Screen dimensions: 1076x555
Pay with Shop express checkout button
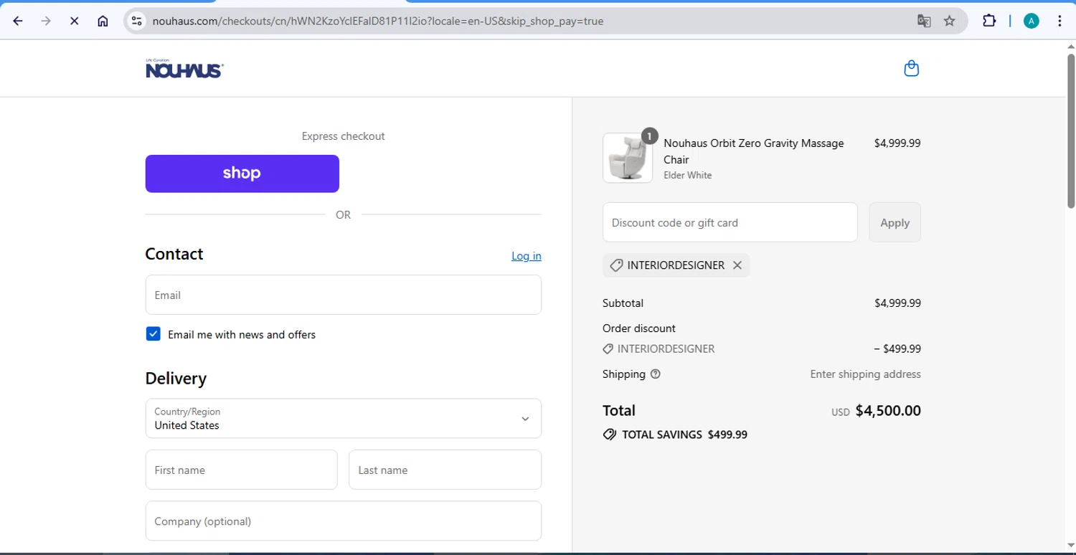tap(242, 174)
